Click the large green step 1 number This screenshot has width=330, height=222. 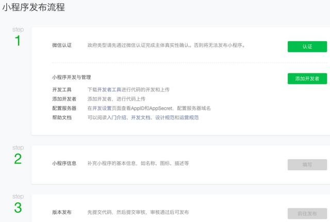coord(18,42)
